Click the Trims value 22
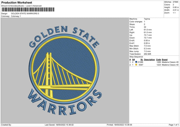Viewport: 180px width, 127px height. (x=145, y=27)
